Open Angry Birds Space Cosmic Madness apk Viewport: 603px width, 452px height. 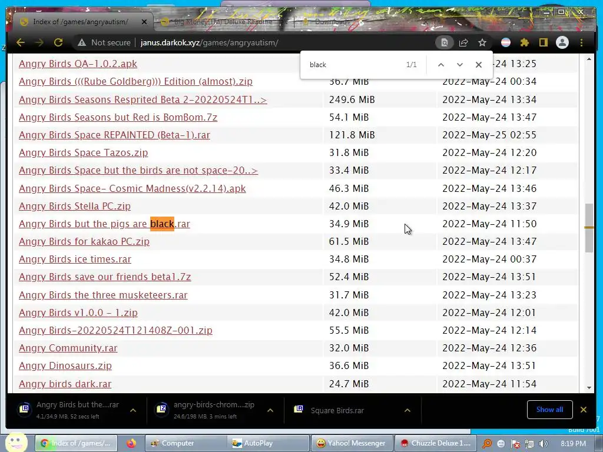[132, 188]
